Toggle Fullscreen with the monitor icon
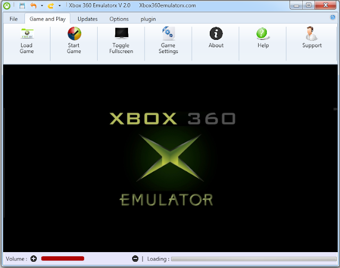 (122, 33)
